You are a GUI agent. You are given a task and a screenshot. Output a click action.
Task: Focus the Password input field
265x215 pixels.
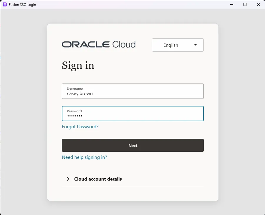[133, 114]
